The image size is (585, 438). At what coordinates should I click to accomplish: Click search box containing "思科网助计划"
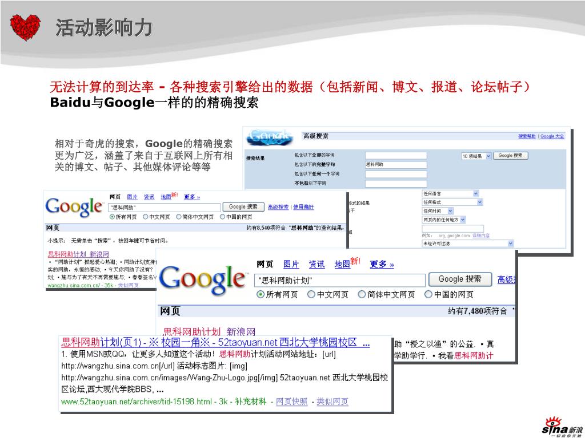coord(340,281)
